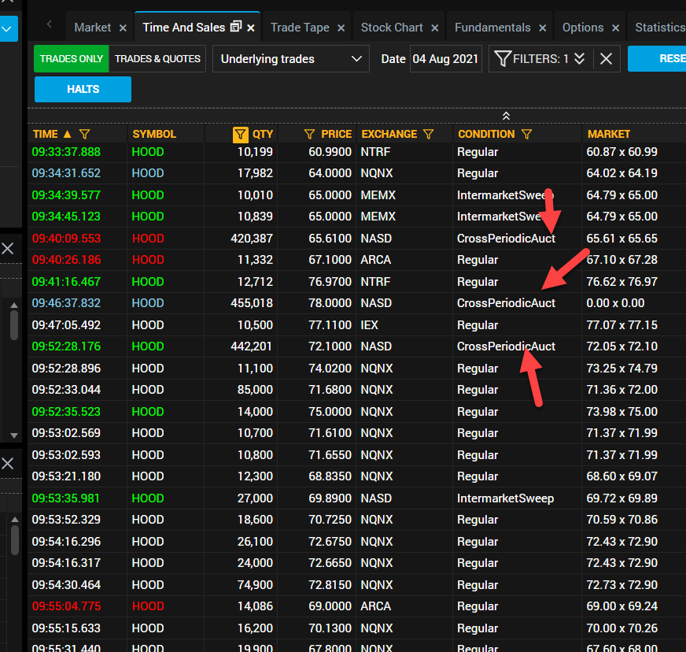The image size is (686, 652).
Task: Close the Time And Sales tab
Action: (x=251, y=28)
